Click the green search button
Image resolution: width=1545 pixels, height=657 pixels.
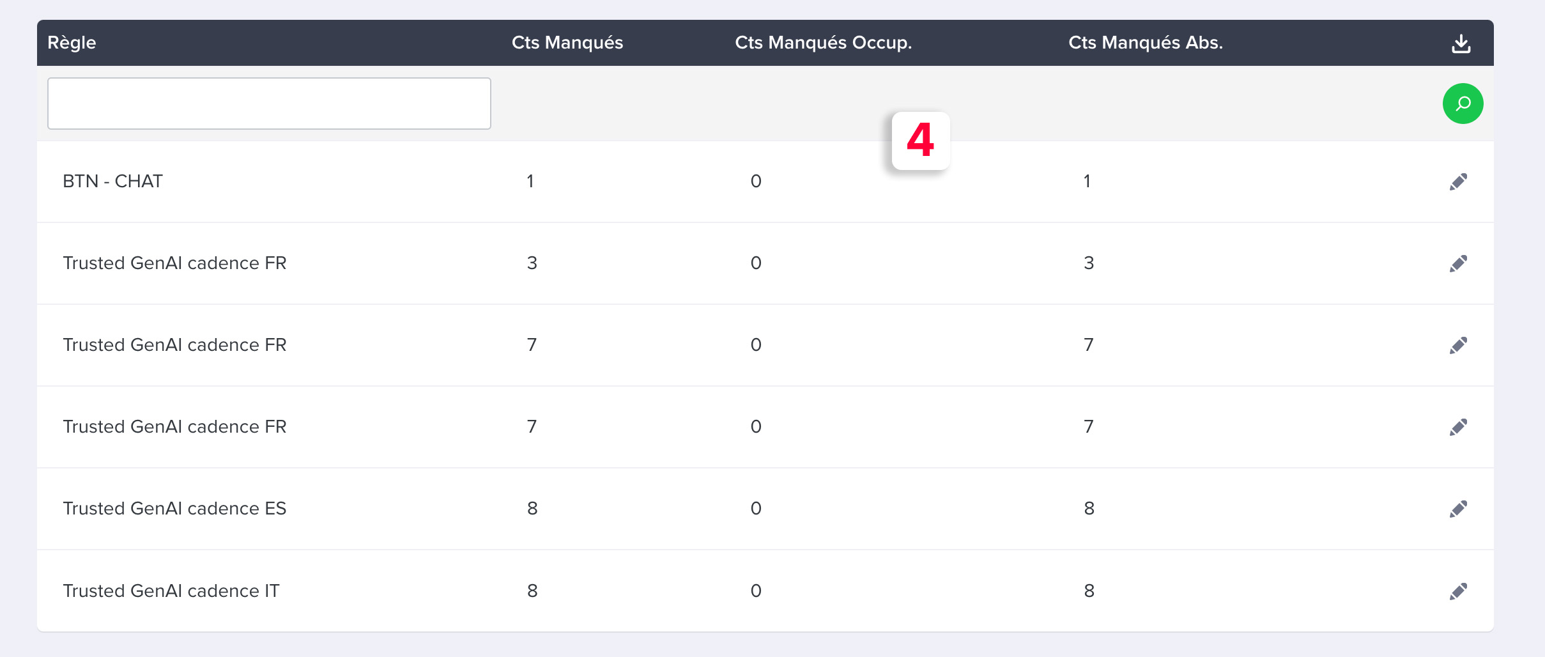coord(1463,104)
